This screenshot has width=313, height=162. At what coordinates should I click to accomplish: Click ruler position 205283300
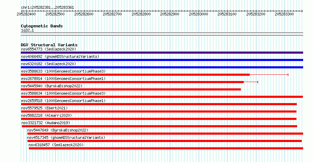click(284, 14)
